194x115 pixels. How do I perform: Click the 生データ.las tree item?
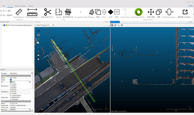click(20, 25)
